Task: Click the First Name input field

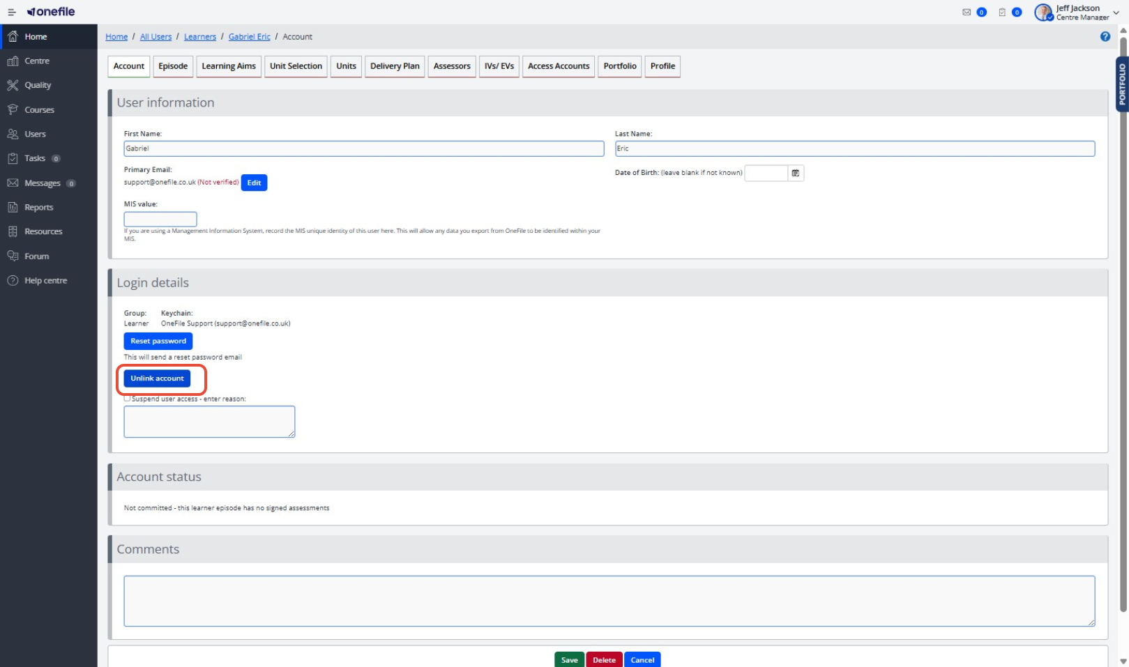Action: point(364,148)
